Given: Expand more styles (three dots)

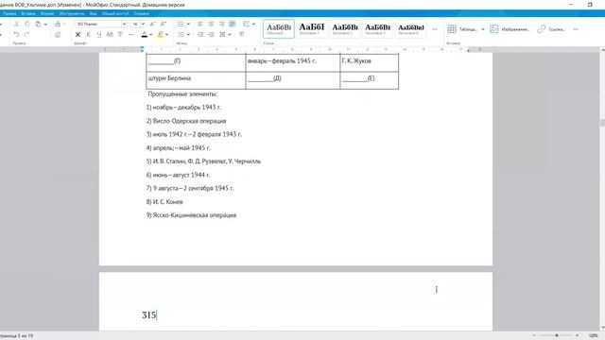Looking at the screenshot, I should [x=435, y=29].
